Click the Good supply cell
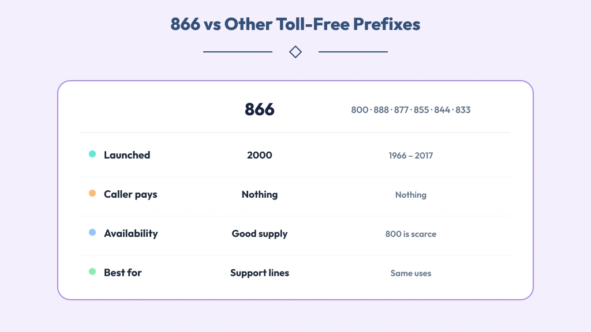Screen dimensions: 591x332 260,234
